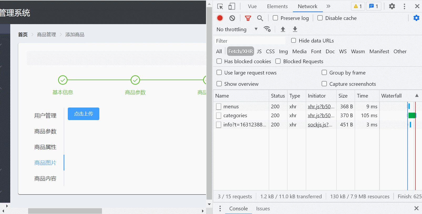Switch to the Elements tab
Viewport: 422px width, 214px height.
pyautogui.click(x=277, y=6)
